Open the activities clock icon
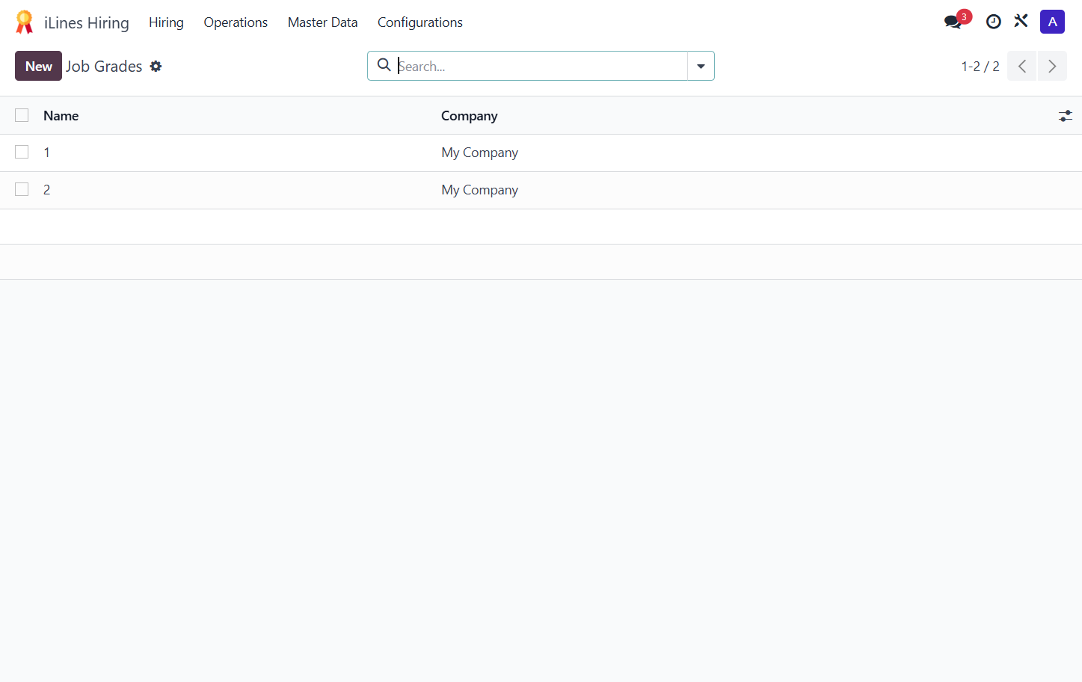This screenshot has height=682, width=1082. coord(993,22)
